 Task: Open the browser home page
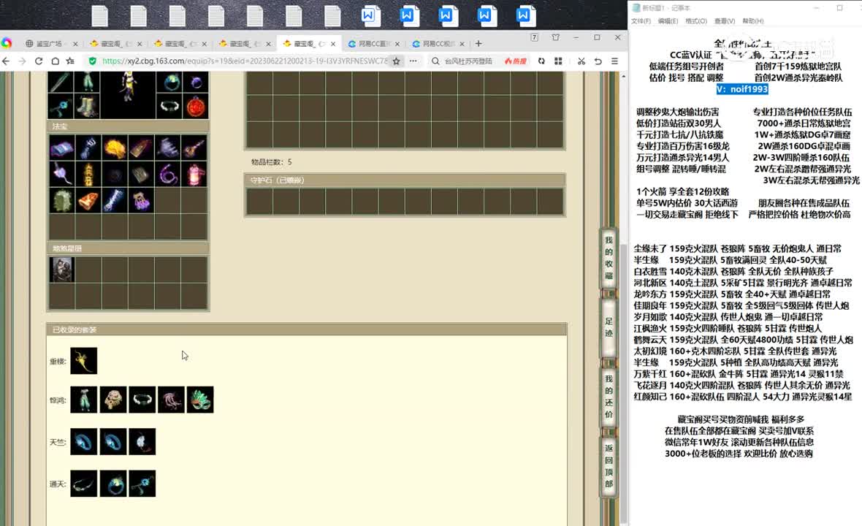[55, 61]
